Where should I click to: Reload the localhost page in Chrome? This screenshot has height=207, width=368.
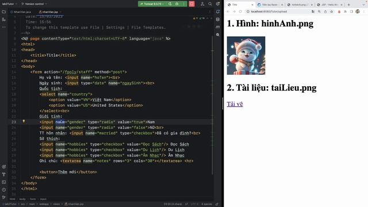pos(240,11)
